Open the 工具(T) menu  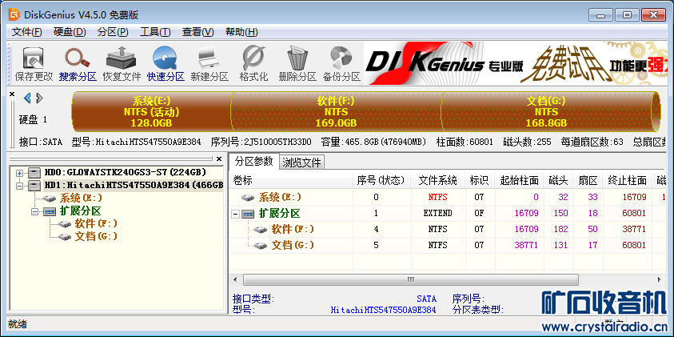pos(154,32)
